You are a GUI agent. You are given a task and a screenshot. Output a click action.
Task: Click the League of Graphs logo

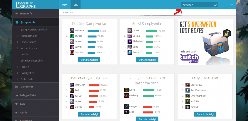(x=26, y=5)
